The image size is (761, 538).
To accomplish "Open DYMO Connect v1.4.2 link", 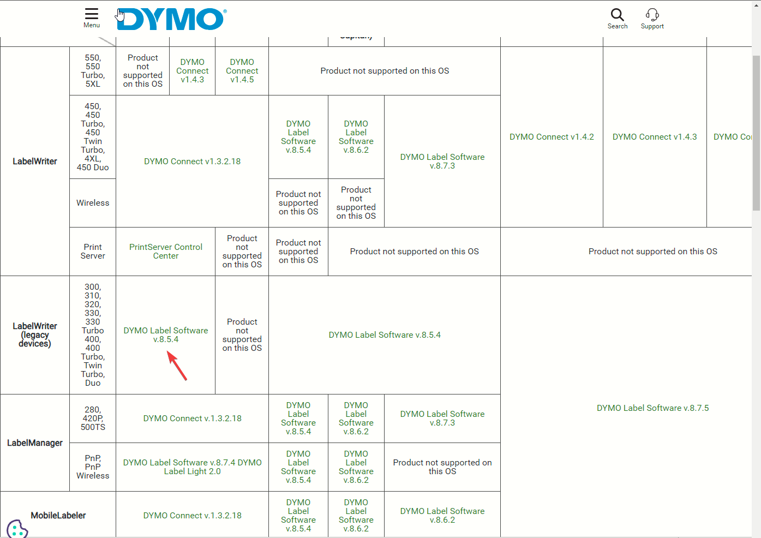I will (x=552, y=137).
